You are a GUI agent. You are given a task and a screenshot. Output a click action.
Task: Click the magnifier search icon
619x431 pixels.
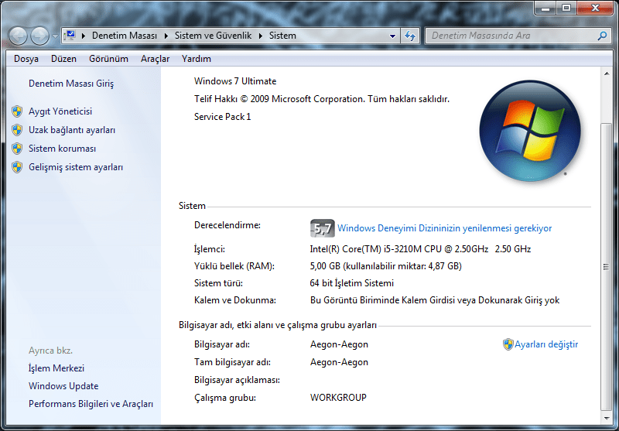point(602,36)
